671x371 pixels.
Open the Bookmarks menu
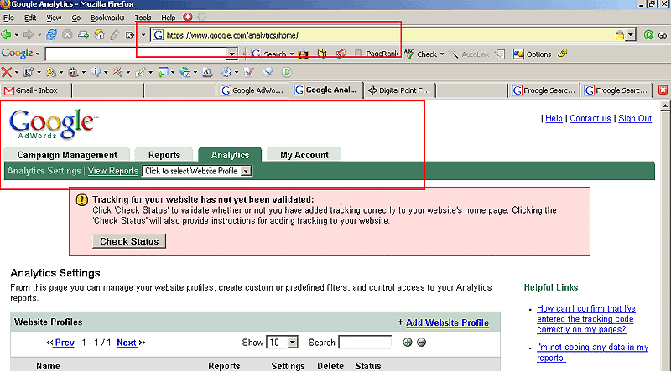pos(107,17)
